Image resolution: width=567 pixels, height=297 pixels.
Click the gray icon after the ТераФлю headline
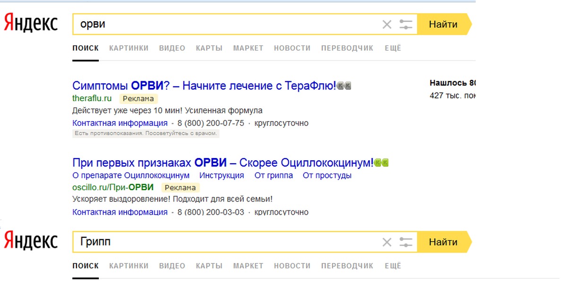[x=344, y=86]
